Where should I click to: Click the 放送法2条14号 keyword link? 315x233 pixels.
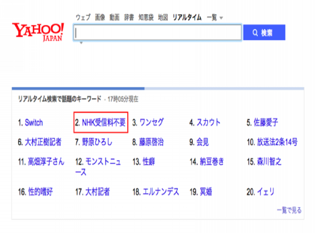pos(277,142)
